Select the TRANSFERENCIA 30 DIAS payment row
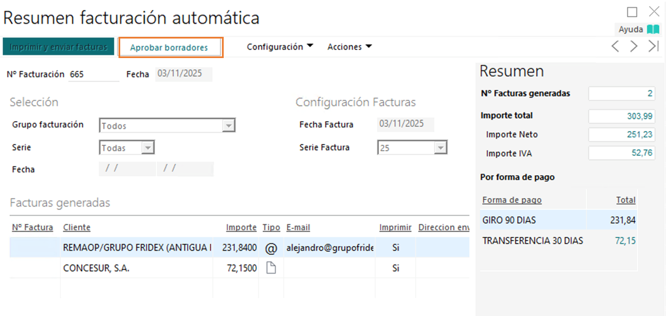 [532, 241]
